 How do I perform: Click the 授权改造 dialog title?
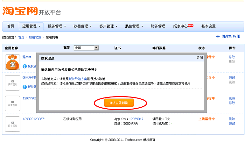(x=48, y=58)
